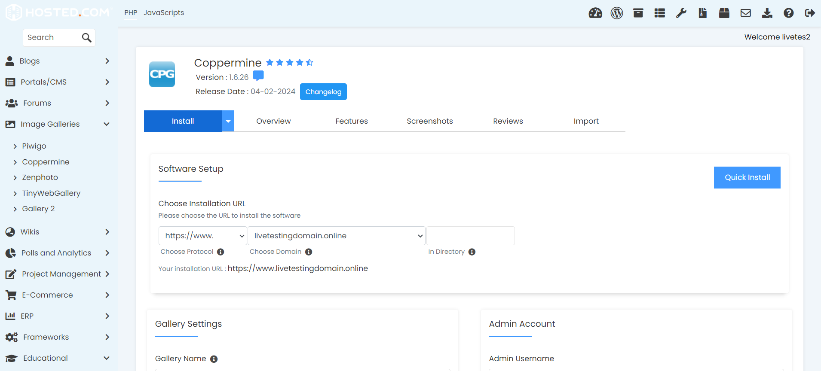Click the Coppermine CPG logo
Viewport: 821px width, 371px height.
click(x=162, y=74)
